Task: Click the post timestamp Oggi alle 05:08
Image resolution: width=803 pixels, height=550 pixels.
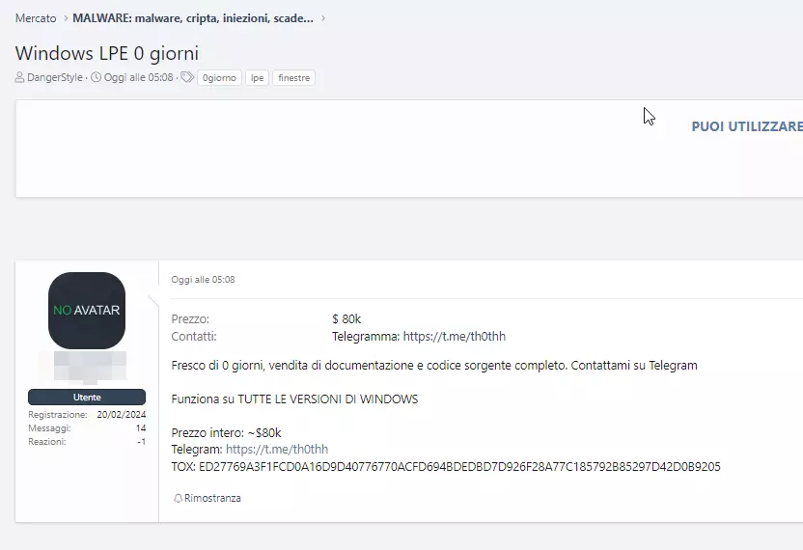Action: (203, 280)
